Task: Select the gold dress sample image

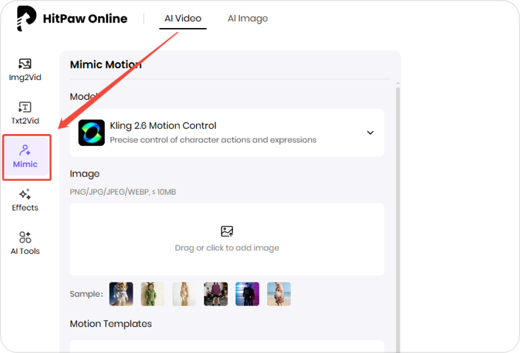Action: (x=184, y=293)
